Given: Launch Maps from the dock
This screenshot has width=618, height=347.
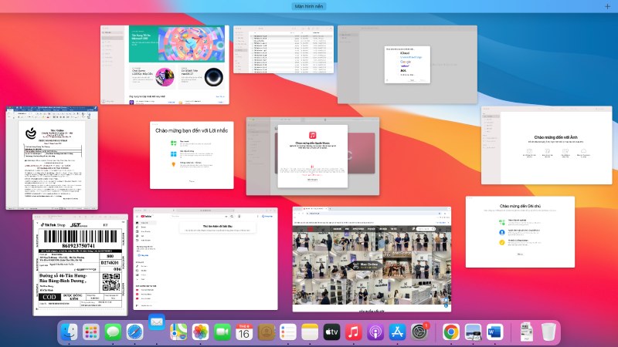Looking at the screenshot, I should click(178, 332).
